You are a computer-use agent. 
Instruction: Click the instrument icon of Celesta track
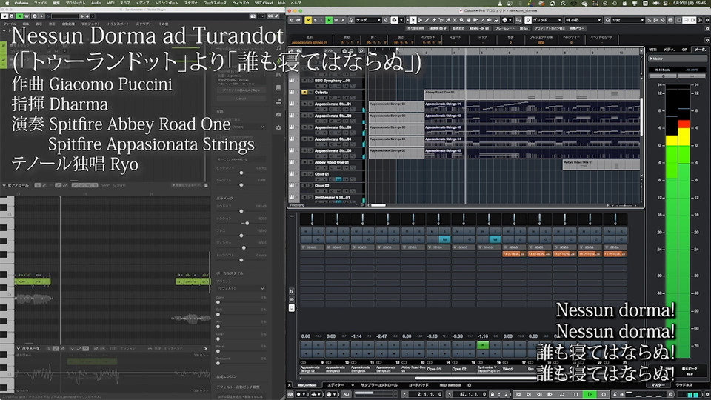coord(293,92)
